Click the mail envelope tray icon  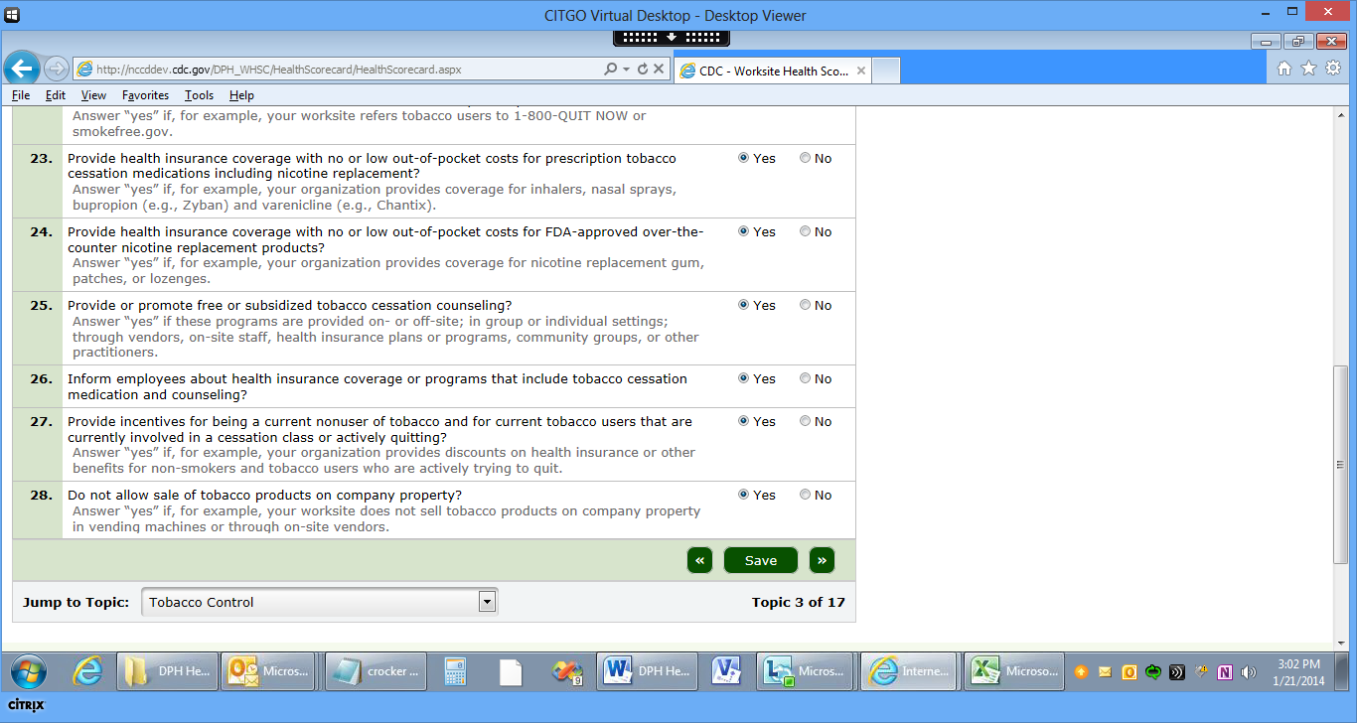[x=1105, y=672]
